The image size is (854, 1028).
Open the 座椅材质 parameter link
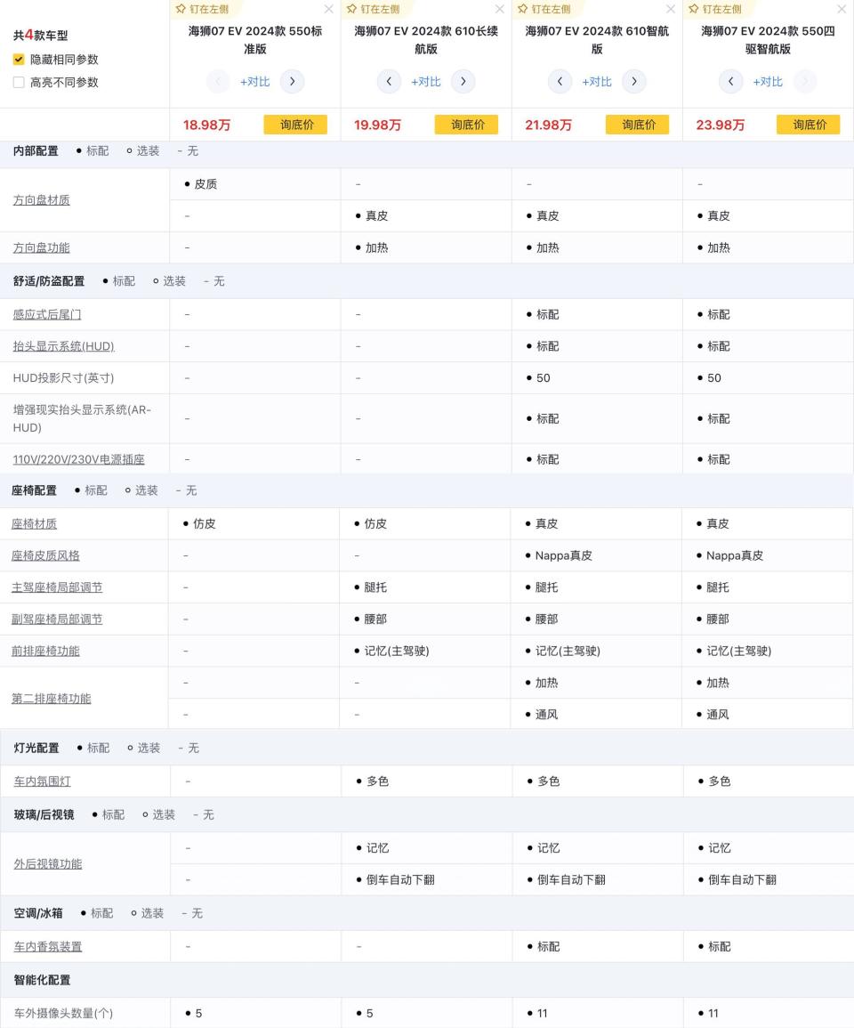[x=34, y=524]
